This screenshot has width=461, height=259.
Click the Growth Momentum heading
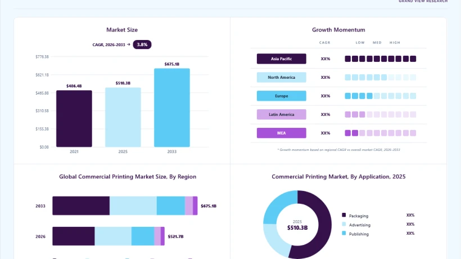tap(338, 30)
